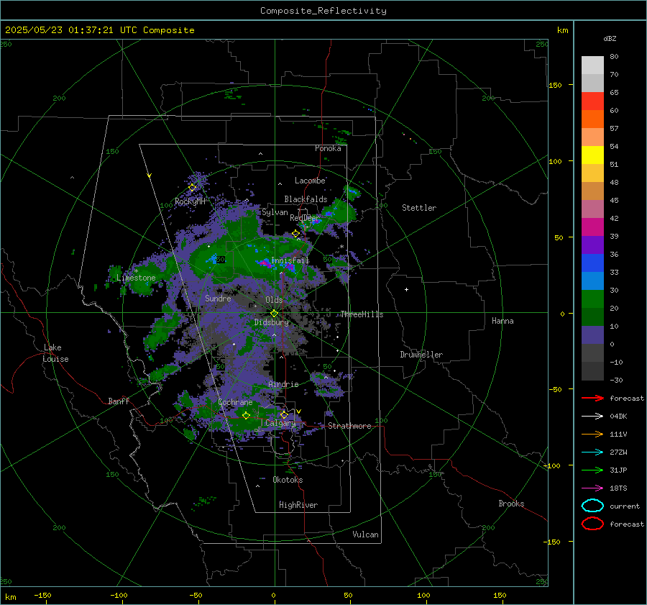647x605 pixels.
Task: Click the yellow diamond marker near RockyMH
Action: point(192,188)
